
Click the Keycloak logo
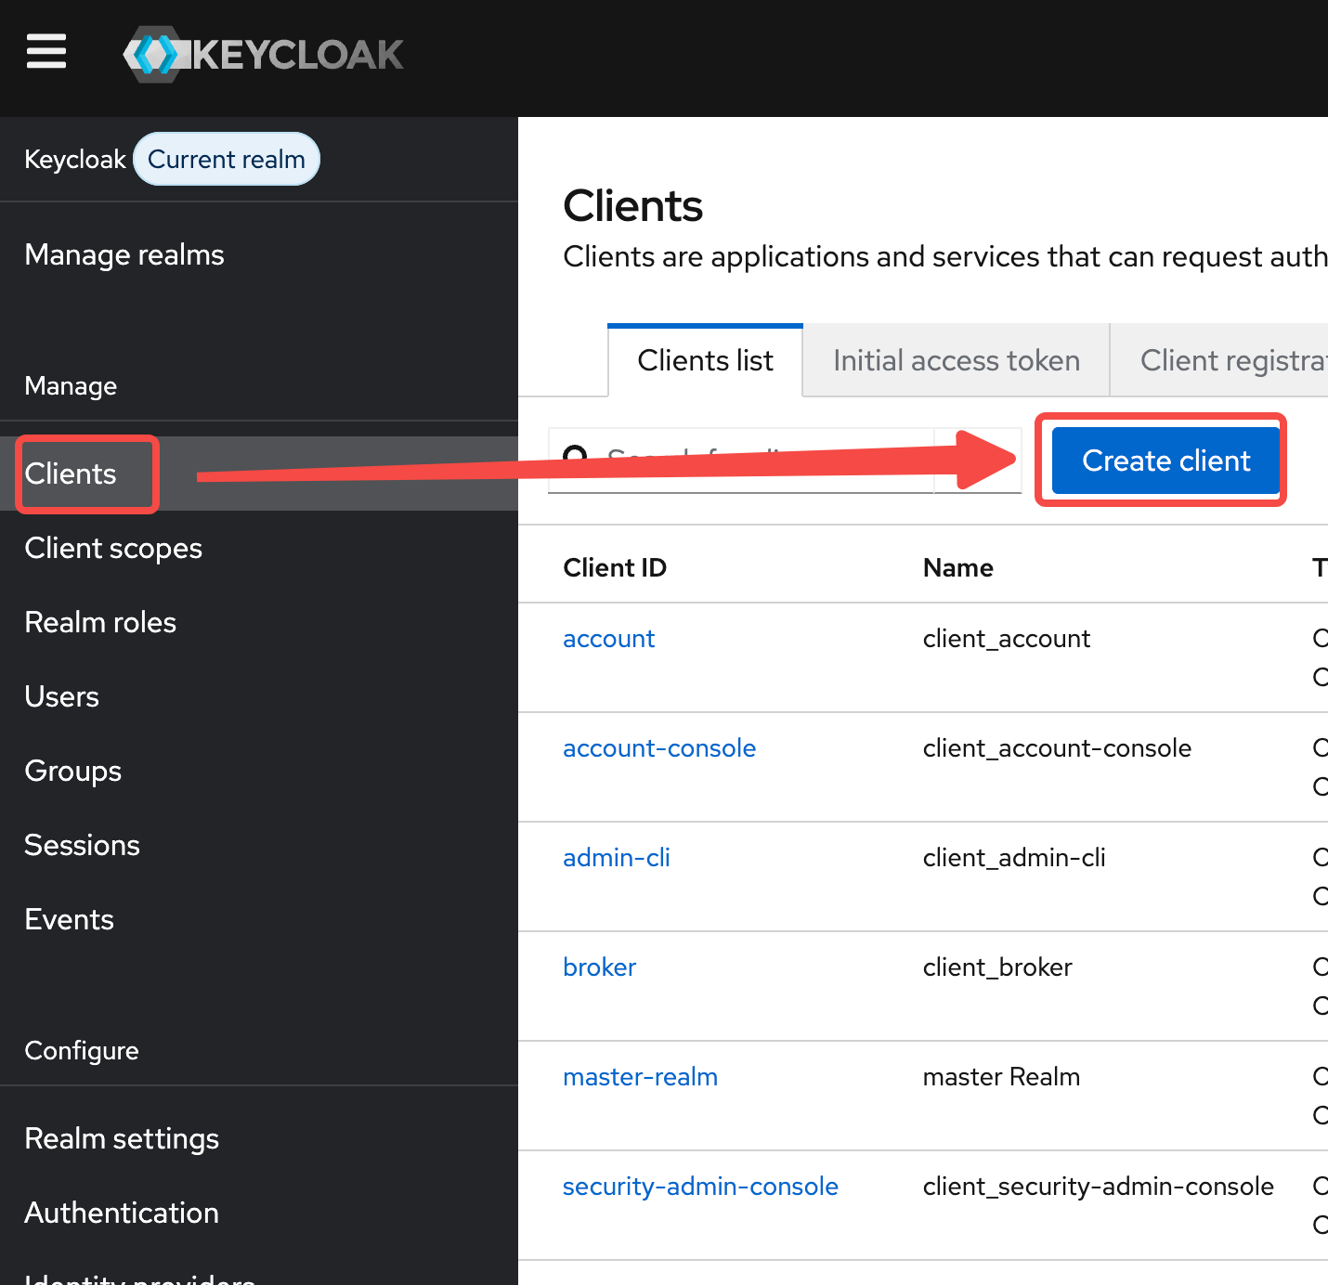(264, 54)
